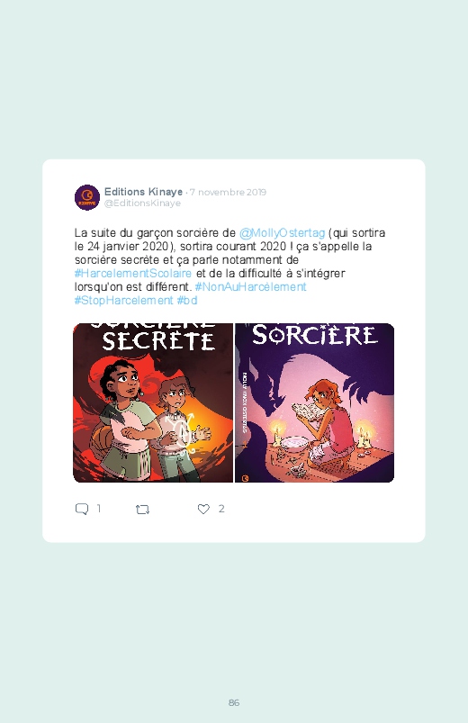
Task: Open the Editions Kinaye display name
Action: point(143,192)
